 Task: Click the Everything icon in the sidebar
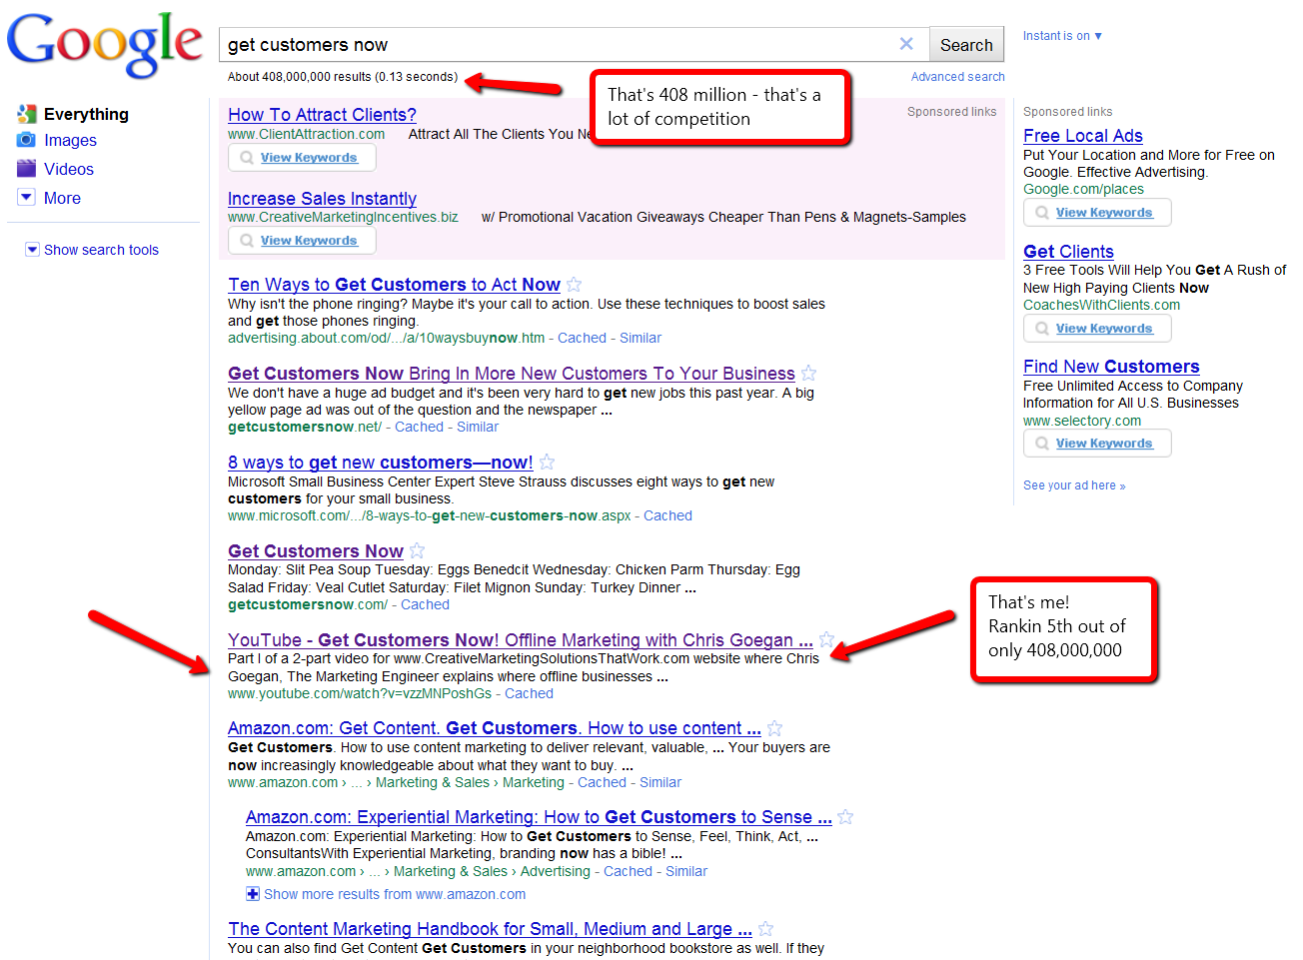click(27, 114)
